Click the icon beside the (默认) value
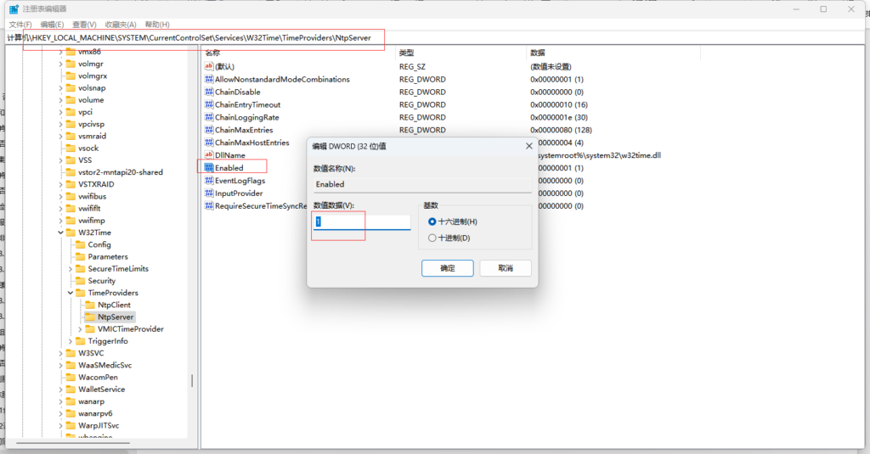Screen dimensions: 870x454 pos(209,66)
